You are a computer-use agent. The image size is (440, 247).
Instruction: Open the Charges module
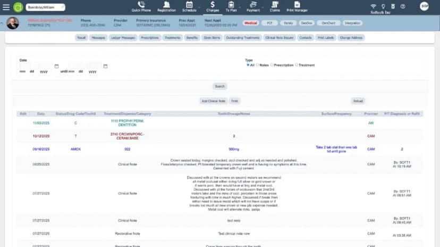[x=211, y=6]
